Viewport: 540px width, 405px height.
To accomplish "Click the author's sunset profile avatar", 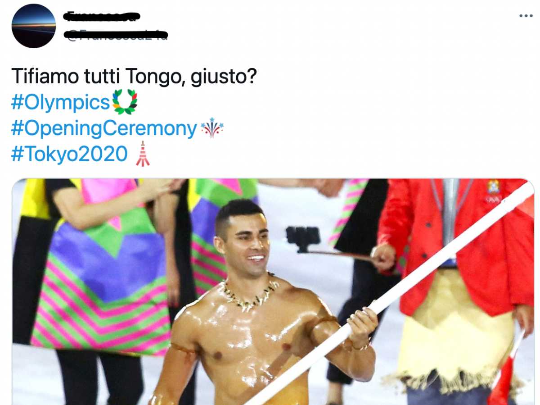I will [34, 26].
